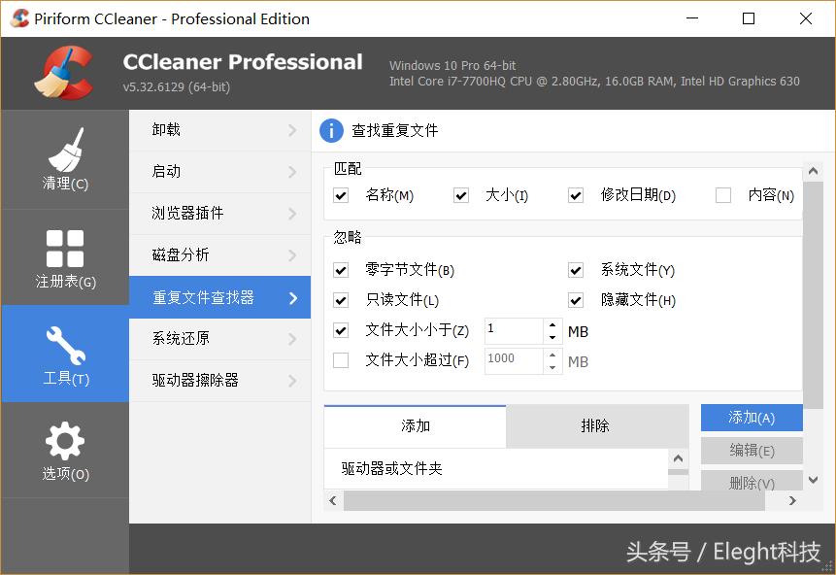Enable the 内容(N) match checkbox
The width and height of the screenshot is (836, 575).
coord(723,195)
